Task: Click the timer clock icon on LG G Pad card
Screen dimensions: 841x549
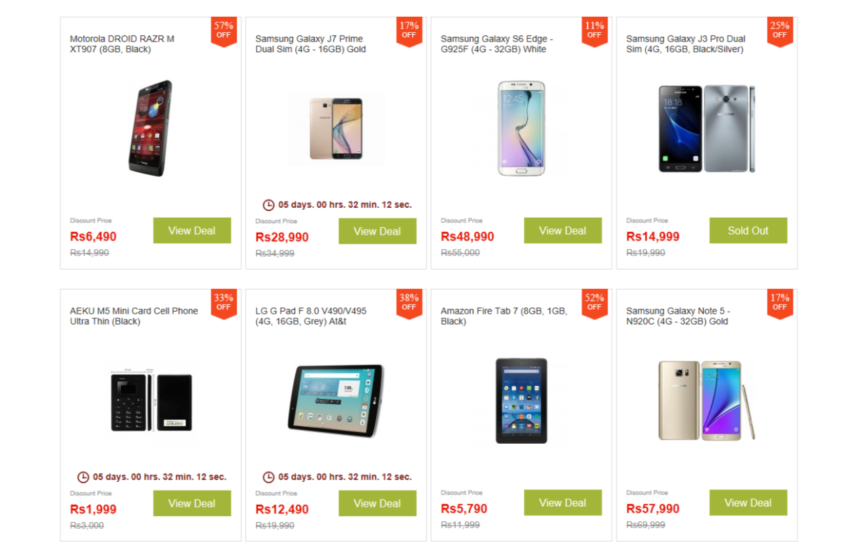Action: point(268,477)
